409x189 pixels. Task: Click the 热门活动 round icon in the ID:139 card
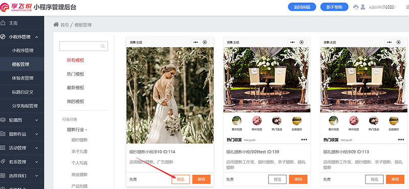(x=277, y=121)
